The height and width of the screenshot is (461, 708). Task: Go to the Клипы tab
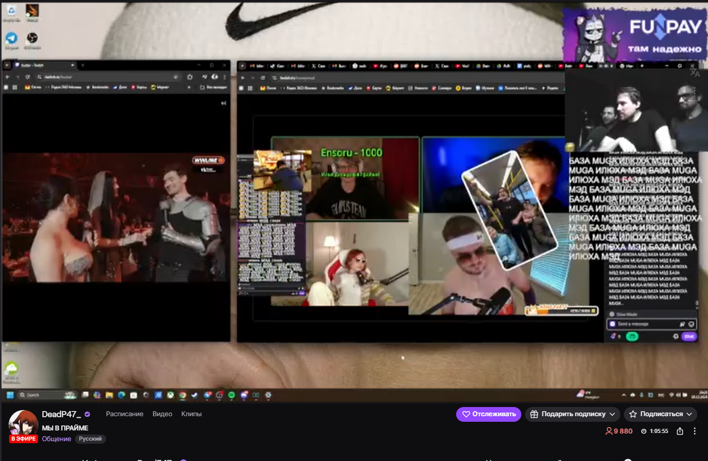[x=191, y=414]
